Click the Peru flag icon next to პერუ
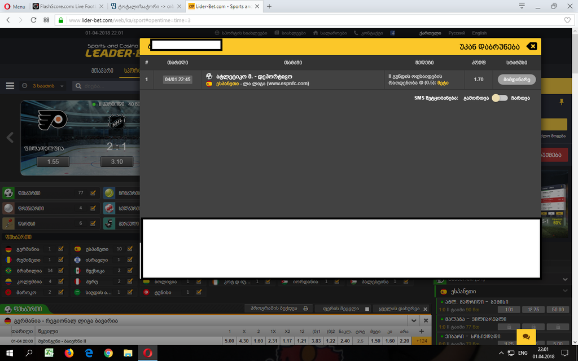The image size is (578, 361). [77, 281]
